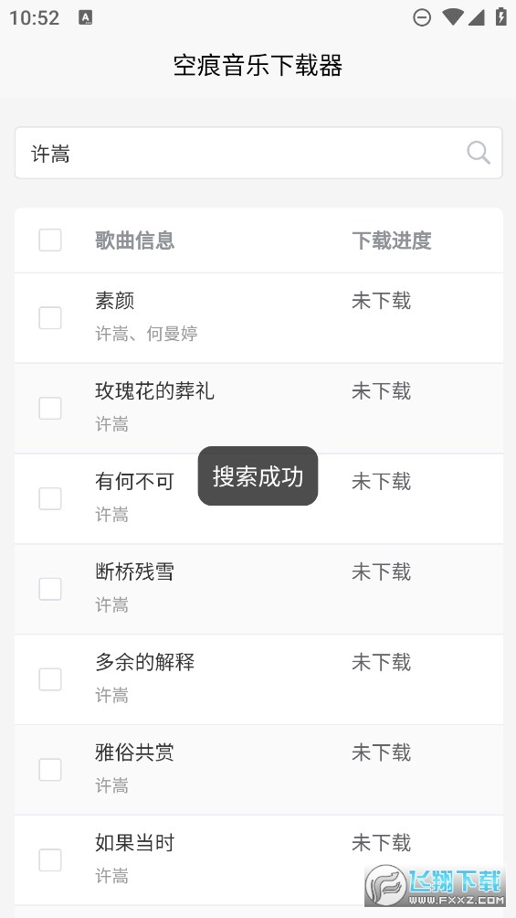
Task: Tap the magnifier search icon
Action: 478,153
